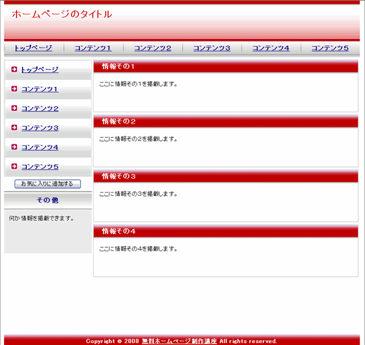Image resolution: width=365 pixels, height=345 pixels.
Task: Click arrow icon beside sidebar コンテンツ3
Action: 15,127
